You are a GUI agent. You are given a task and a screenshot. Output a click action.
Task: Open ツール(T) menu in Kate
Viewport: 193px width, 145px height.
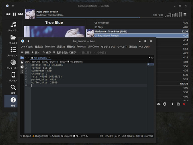[122, 47]
